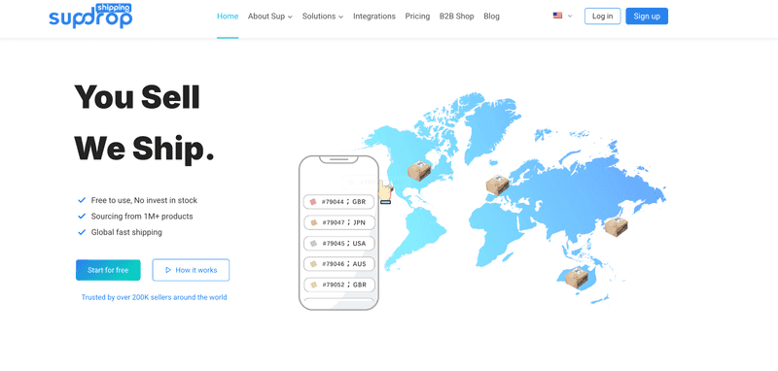Visit the B2B Shop link

(x=456, y=17)
